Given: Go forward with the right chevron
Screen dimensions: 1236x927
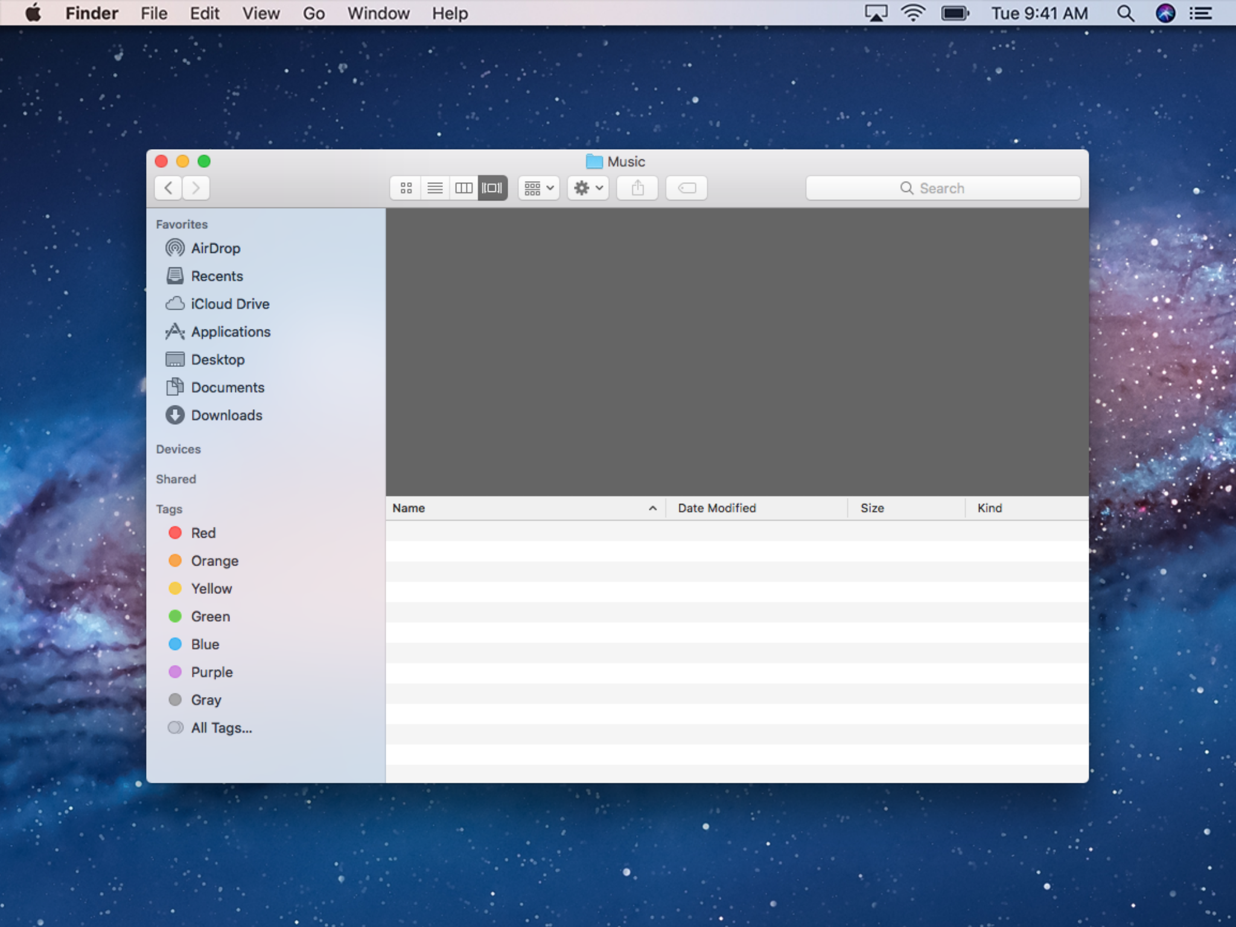Looking at the screenshot, I should point(196,188).
